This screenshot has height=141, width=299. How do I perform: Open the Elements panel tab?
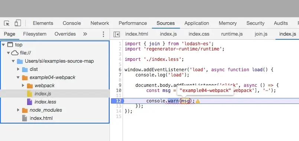(x=43, y=23)
